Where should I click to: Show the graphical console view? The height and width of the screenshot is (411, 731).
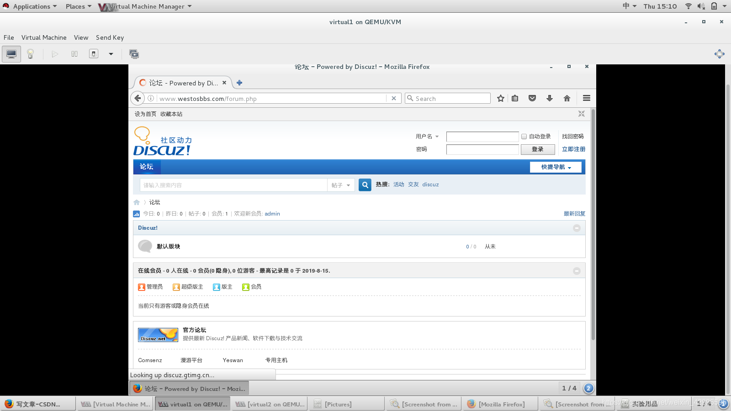(x=11, y=54)
